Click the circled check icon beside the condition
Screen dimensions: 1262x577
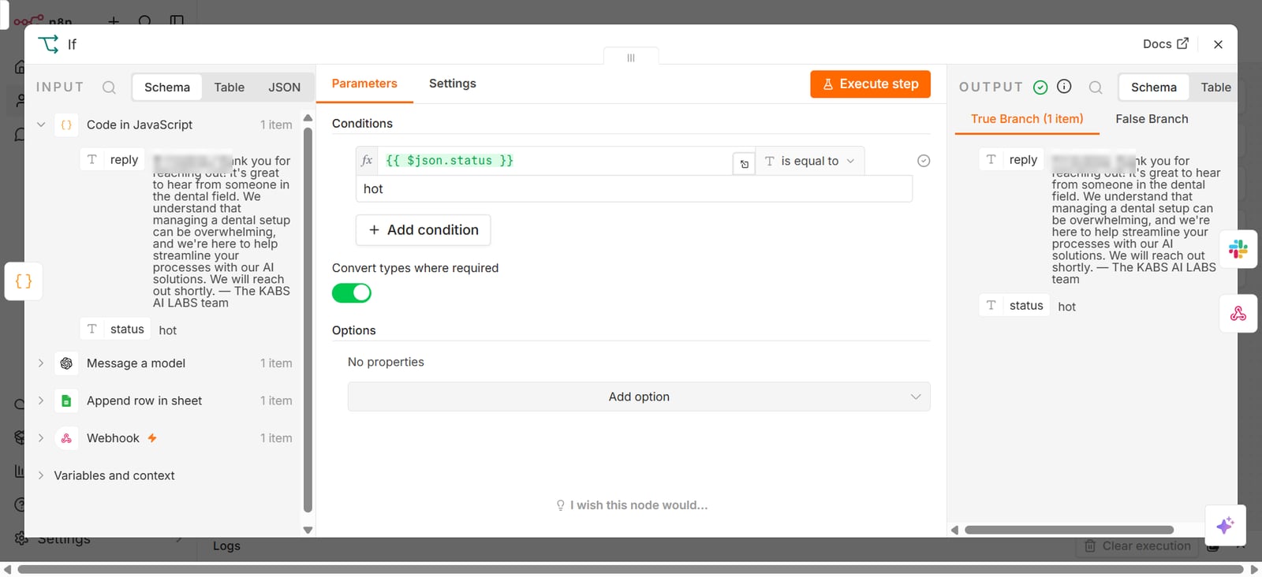(x=924, y=161)
